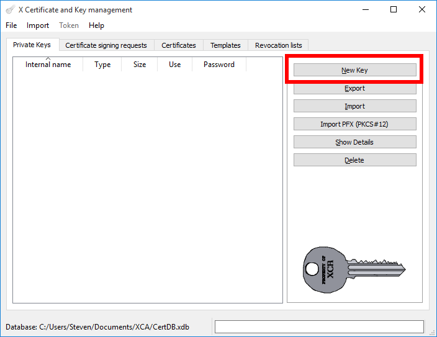Screen dimensions: 437x337
Task: Click Import PFX (PKCS#12) button
Action: (x=354, y=124)
